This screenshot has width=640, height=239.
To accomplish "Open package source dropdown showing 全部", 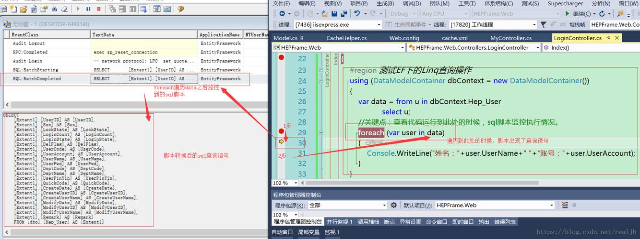I will click(347, 205).
